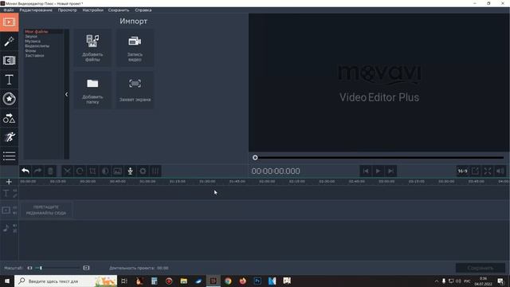Select Заставки category in list

tap(34, 56)
